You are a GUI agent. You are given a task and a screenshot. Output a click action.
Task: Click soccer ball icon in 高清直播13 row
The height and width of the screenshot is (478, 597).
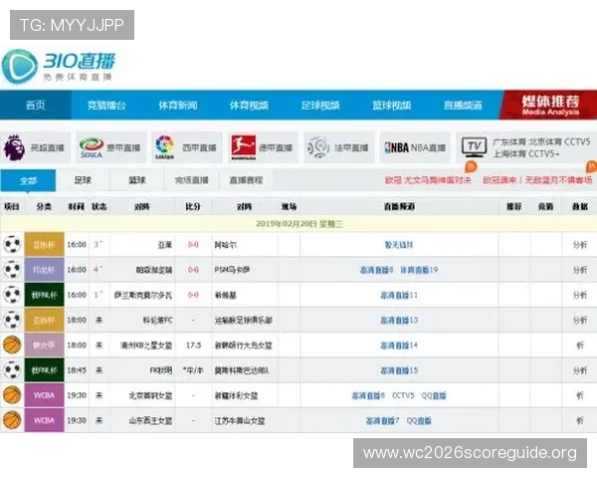click(12, 320)
